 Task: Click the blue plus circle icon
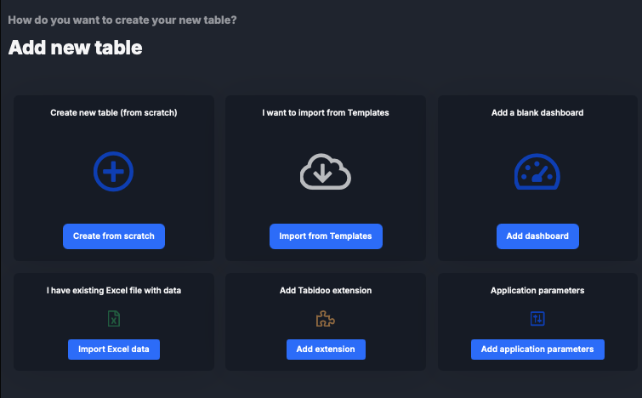pyautogui.click(x=113, y=172)
